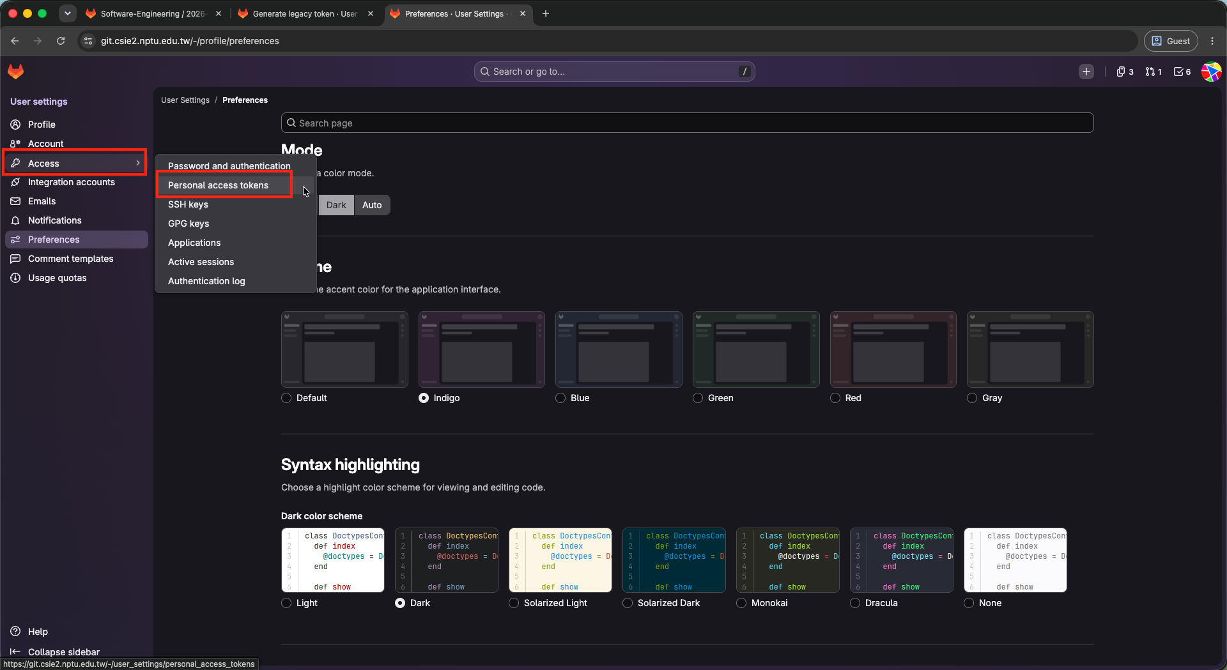Click the Collapse sidebar icon

(15, 651)
